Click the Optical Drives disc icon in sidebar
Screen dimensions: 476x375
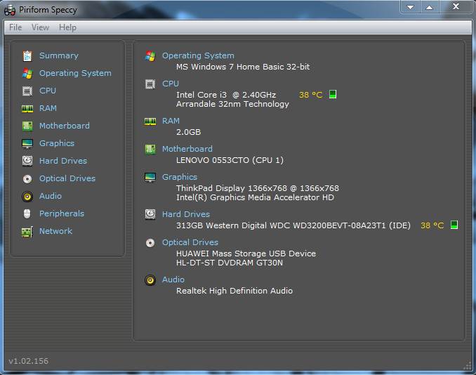pyautogui.click(x=27, y=179)
